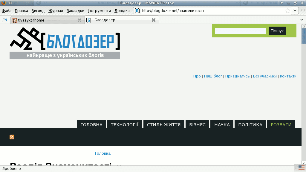
Task: Open the Журнал menu
Action: [56, 11]
